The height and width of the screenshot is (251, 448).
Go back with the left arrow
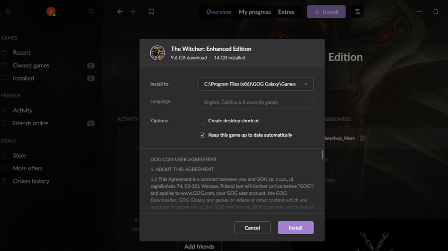(120, 11)
